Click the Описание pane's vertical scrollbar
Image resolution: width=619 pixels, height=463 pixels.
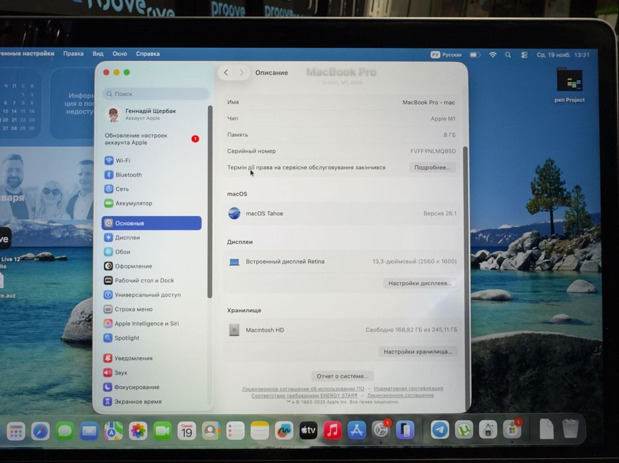[x=465, y=278]
